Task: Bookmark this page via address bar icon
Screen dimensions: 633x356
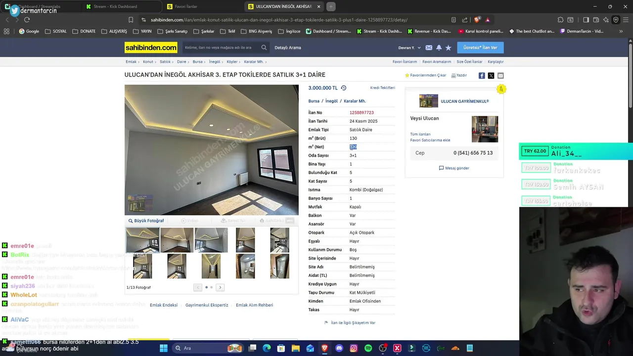Action: click(x=131, y=20)
